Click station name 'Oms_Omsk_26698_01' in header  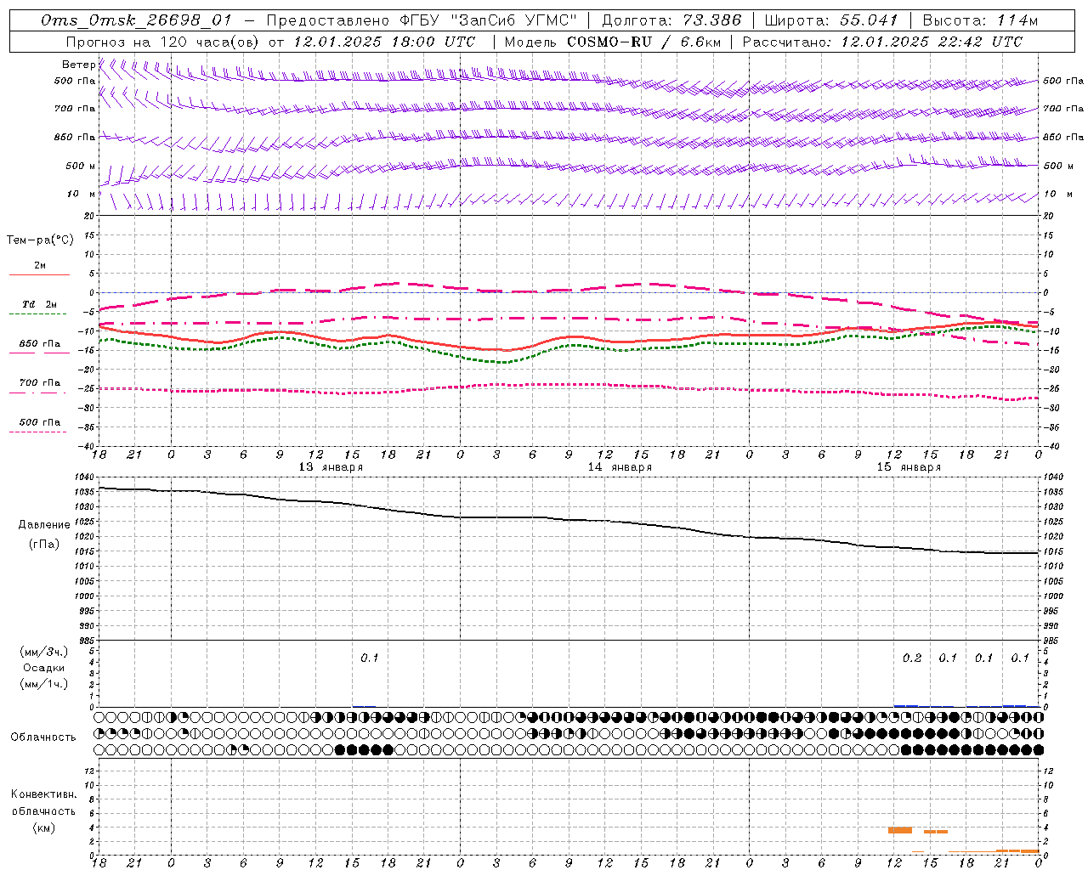coord(137,20)
